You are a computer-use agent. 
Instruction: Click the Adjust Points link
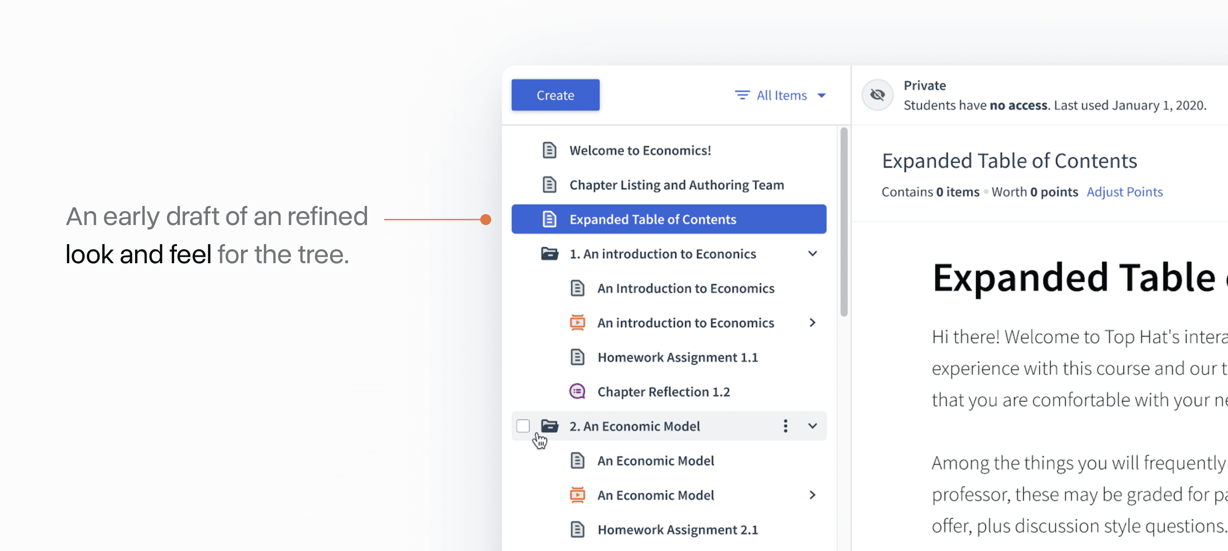point(1125,191)
